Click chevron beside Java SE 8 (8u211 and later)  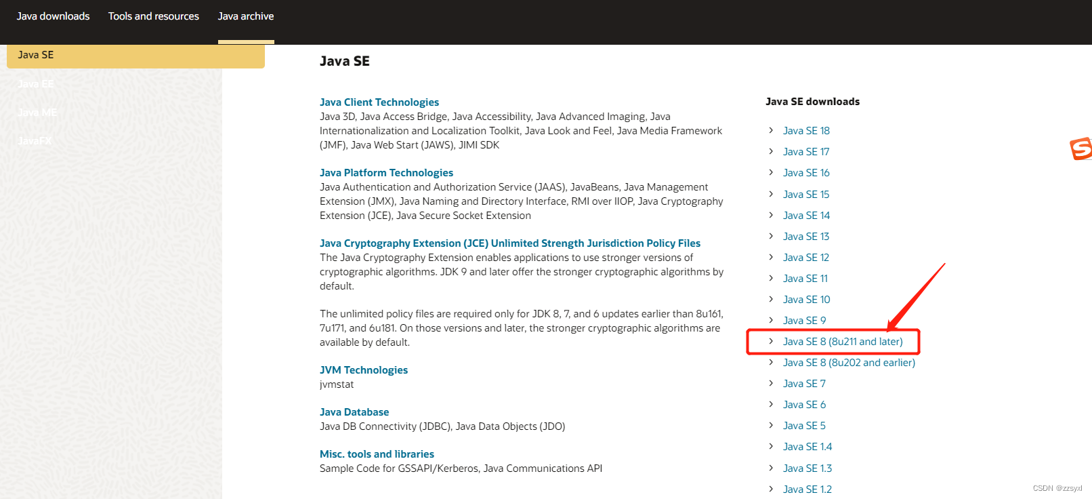(771, 341)
